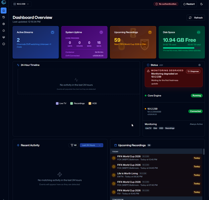Click the disk space usage progress bar
This screenshot has height=200, width=209.
pos(182,48)
